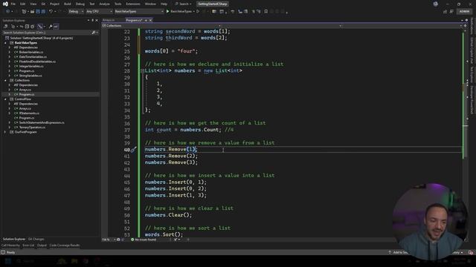Click the Solution 'GettingStartedCSharp' node icon
The image size is (476, 267).
[7, 38]
